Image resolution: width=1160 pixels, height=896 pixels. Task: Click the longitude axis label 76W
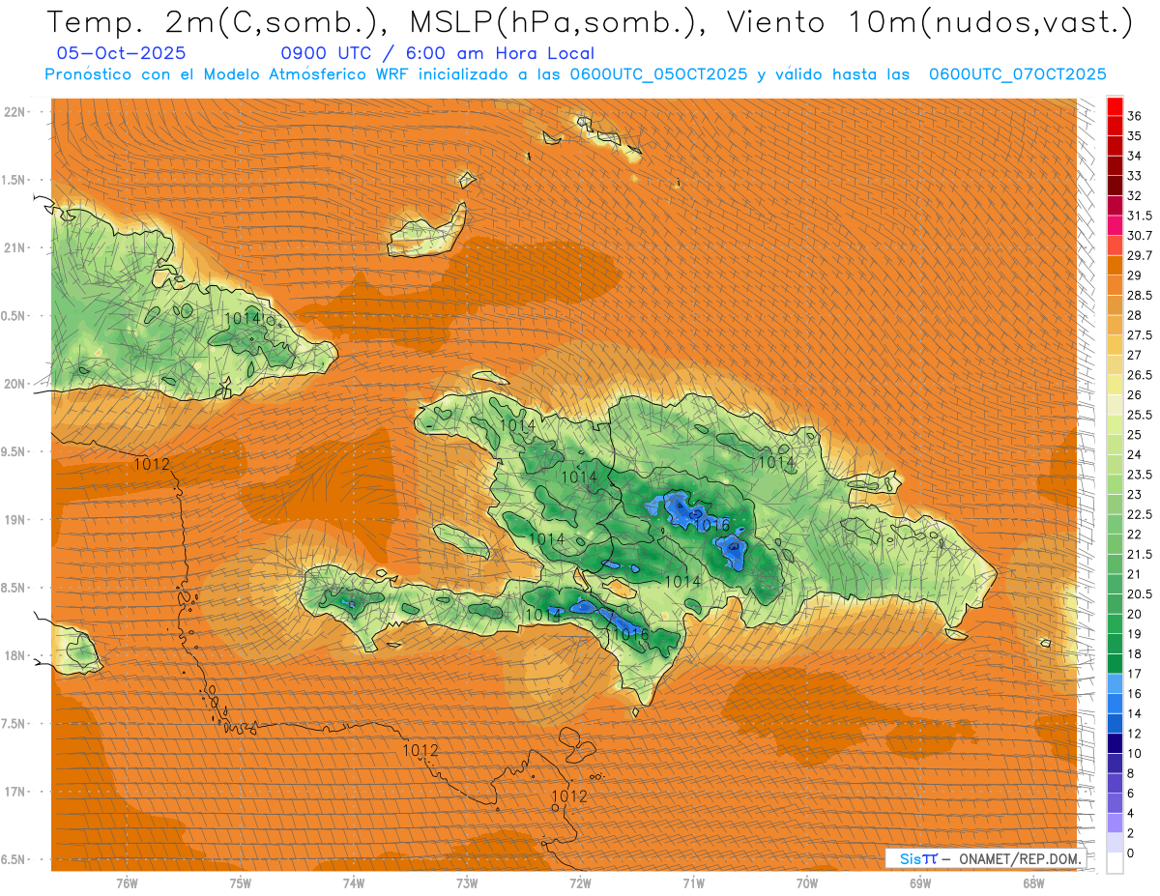127,883
